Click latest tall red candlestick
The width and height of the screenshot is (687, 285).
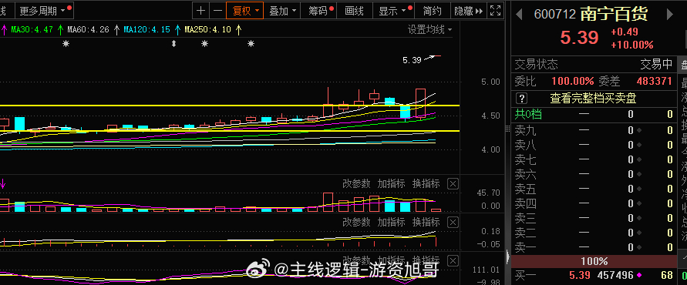tap(420, 104)
